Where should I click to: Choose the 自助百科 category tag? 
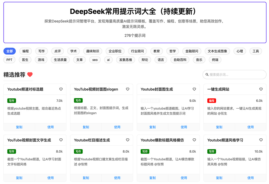pos(180,60)
